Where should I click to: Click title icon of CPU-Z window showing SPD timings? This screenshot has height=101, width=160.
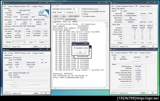(x=111, y=3)
